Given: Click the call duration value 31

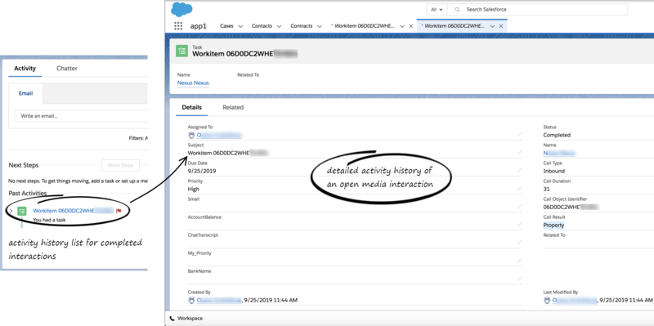Looking at the screenshot, I should (x=546, y=189).
